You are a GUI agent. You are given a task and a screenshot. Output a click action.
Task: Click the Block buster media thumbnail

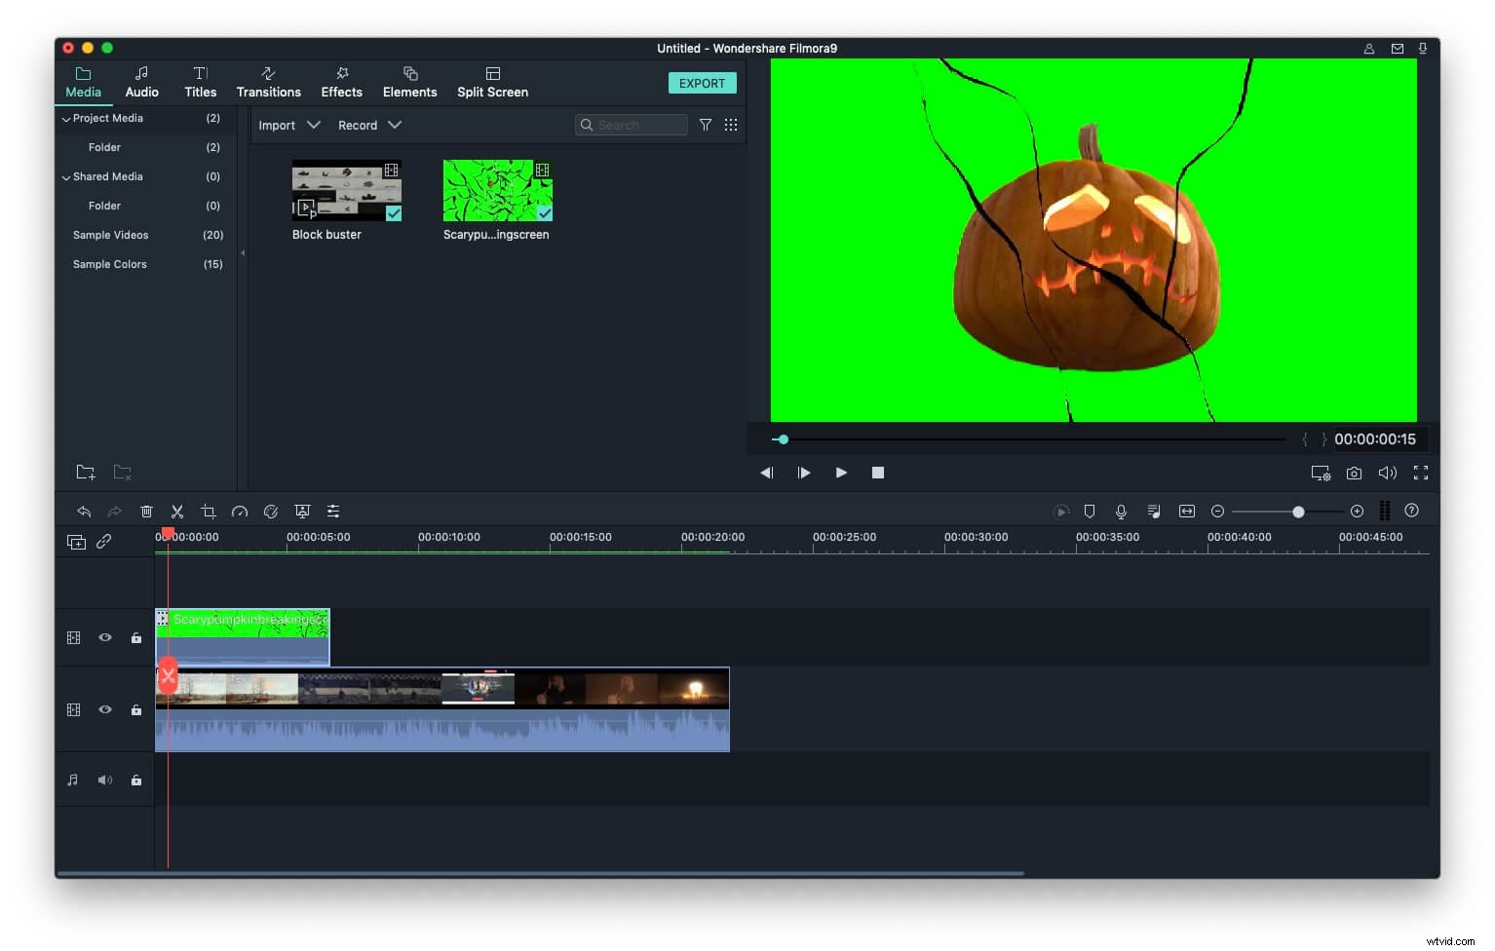point(346,191)
